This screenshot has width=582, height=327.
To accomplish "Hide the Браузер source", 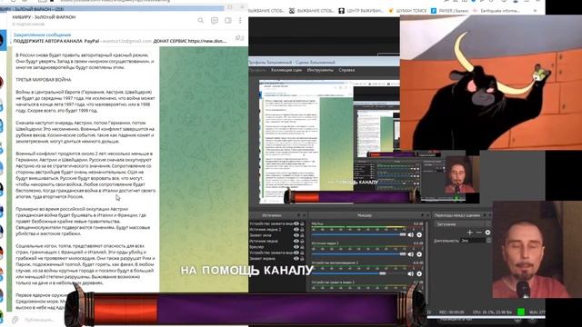I will (x=296, y=247).
